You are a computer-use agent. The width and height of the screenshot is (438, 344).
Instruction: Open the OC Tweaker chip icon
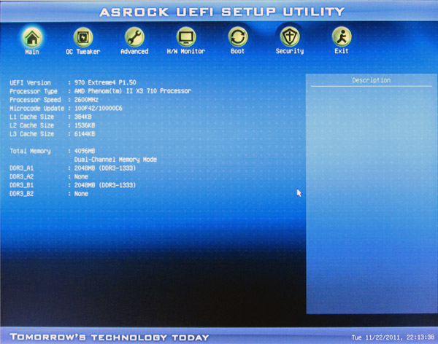[x=83, y=37]
